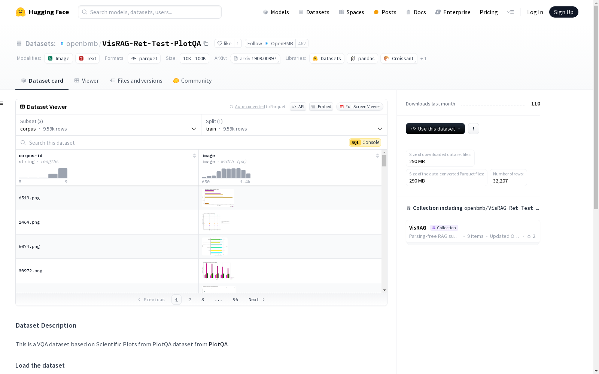Open the VisRAG collection card
The height and width of the screenshot is (374, 599).
[473, 232]
